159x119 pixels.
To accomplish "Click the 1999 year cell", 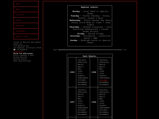I will pyautogui.click(x=72, y=72).
